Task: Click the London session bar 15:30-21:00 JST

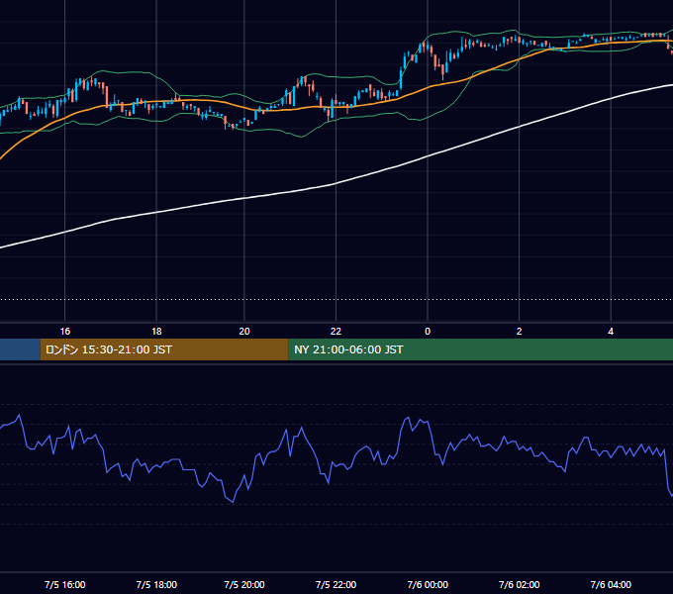Action: pos(164,349)
